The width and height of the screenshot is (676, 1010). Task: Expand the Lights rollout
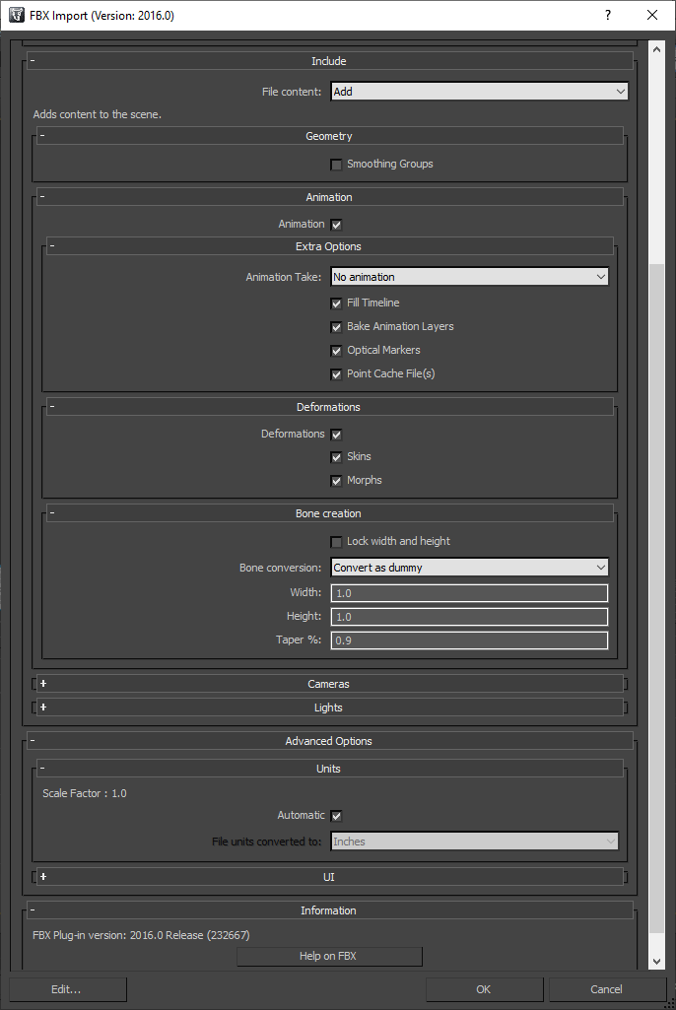pyautogui.click(x=329, y=707)
